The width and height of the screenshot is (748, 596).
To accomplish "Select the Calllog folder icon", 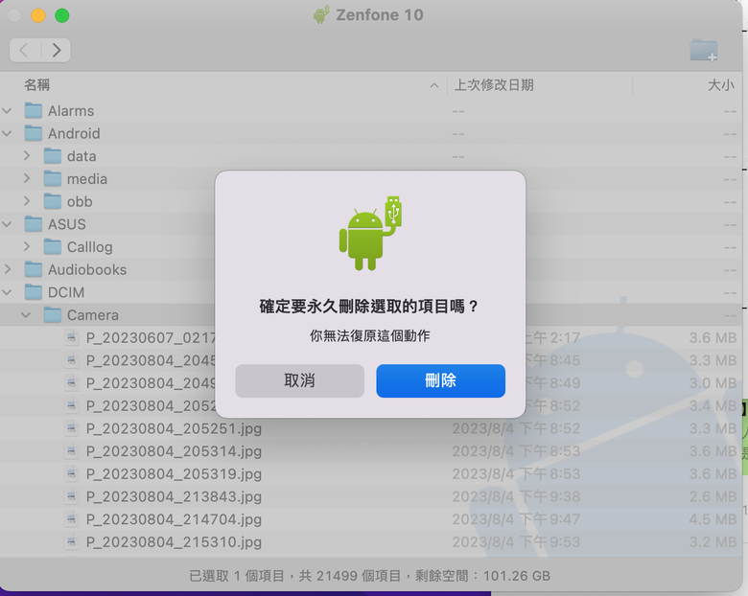I will point(53,246).
